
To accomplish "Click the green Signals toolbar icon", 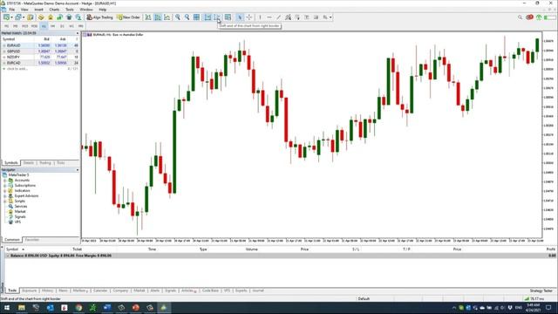I will pyautogui.click(x=59, y=17).
